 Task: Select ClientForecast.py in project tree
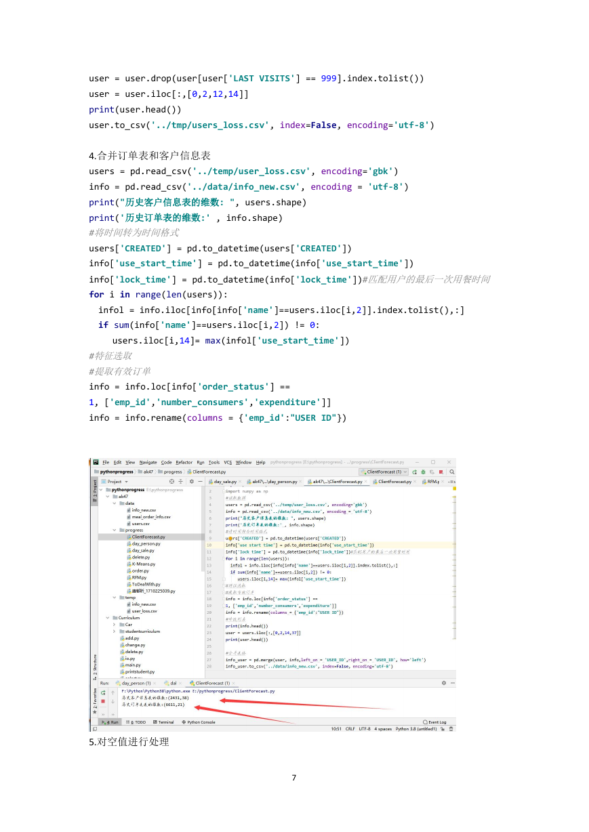coord(146,537)
